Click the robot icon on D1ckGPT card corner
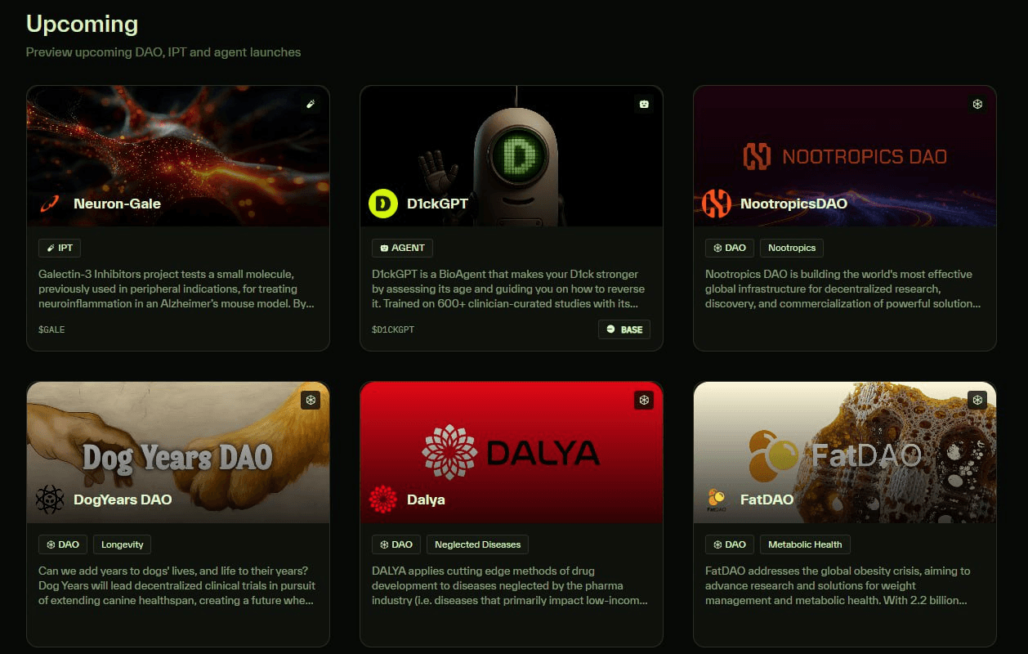This screenshot has height=654, width=1028. (x=644, y=105)
